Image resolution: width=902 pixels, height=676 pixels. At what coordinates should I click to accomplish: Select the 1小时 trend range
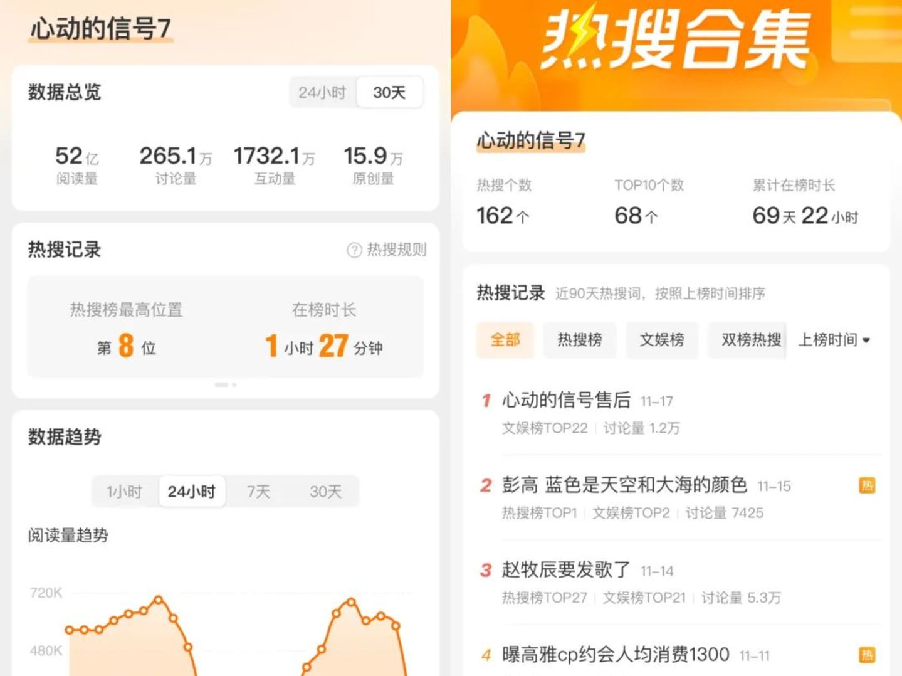pos(124,492)
